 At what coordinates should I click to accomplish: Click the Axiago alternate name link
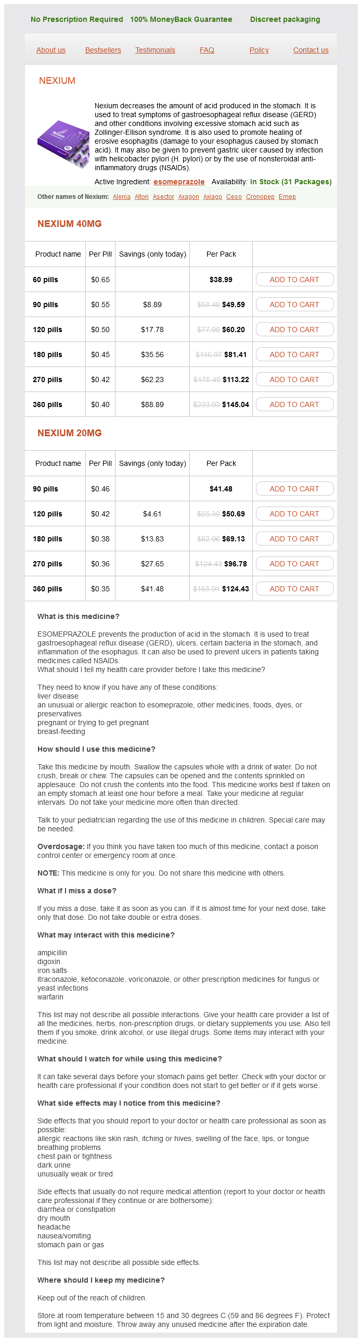[213, 197]
